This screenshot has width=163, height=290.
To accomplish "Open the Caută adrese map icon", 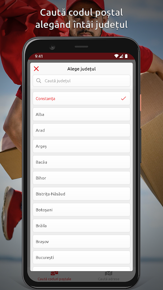I will [x=109, y=273].
